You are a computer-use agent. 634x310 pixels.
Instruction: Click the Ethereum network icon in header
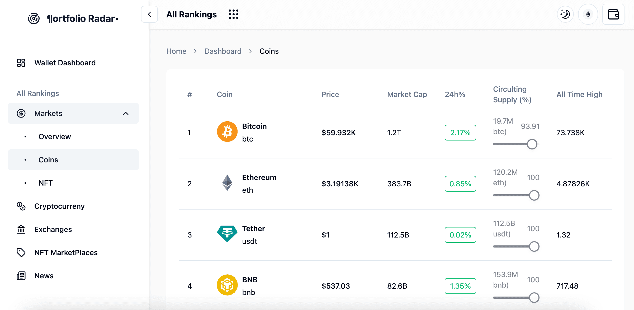point(588,14)
